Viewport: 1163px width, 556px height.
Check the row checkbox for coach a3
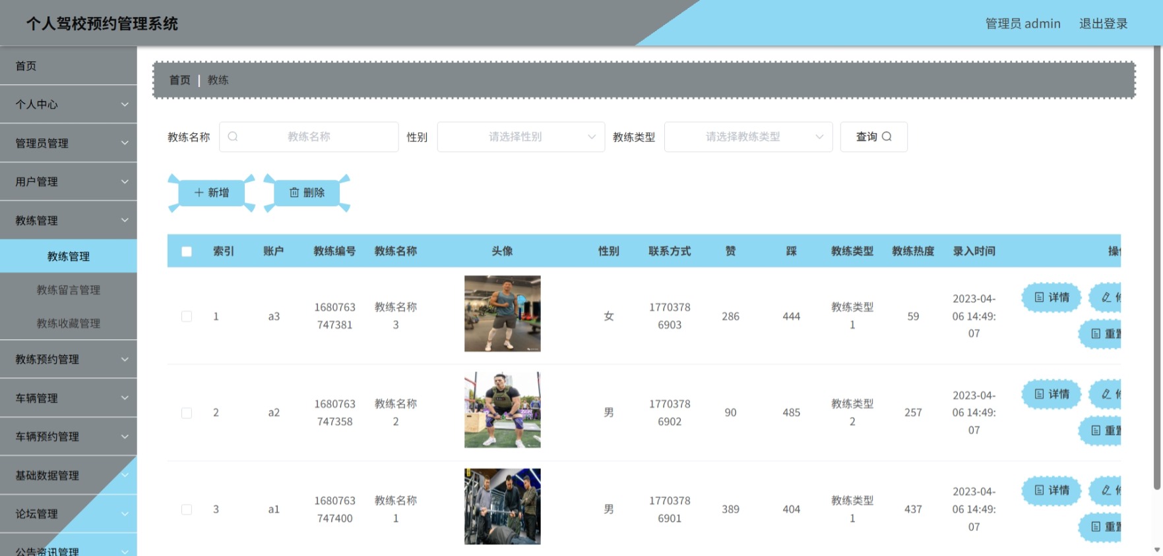tap(187, 316)
